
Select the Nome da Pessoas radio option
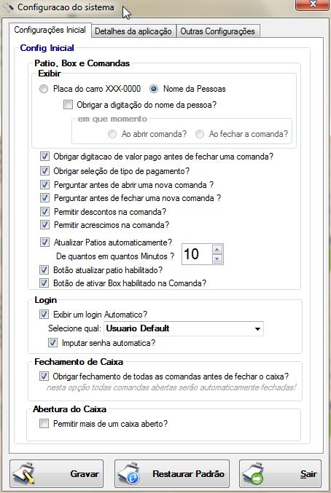click(154, 89)
